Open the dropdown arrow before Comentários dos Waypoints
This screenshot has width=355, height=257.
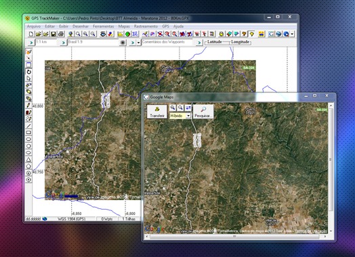pos(139,43)
